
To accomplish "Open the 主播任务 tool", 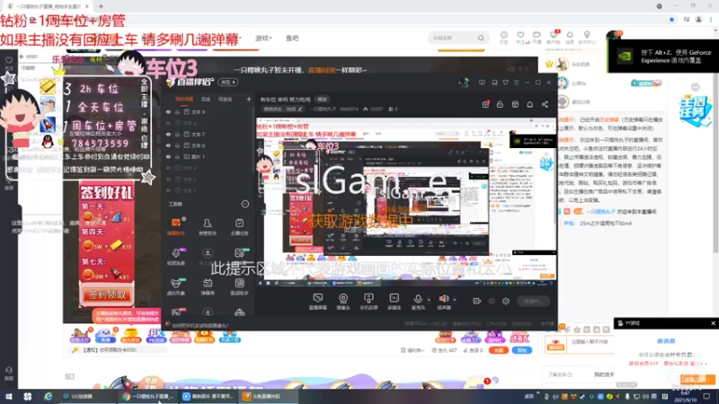I will click(239, 226).
